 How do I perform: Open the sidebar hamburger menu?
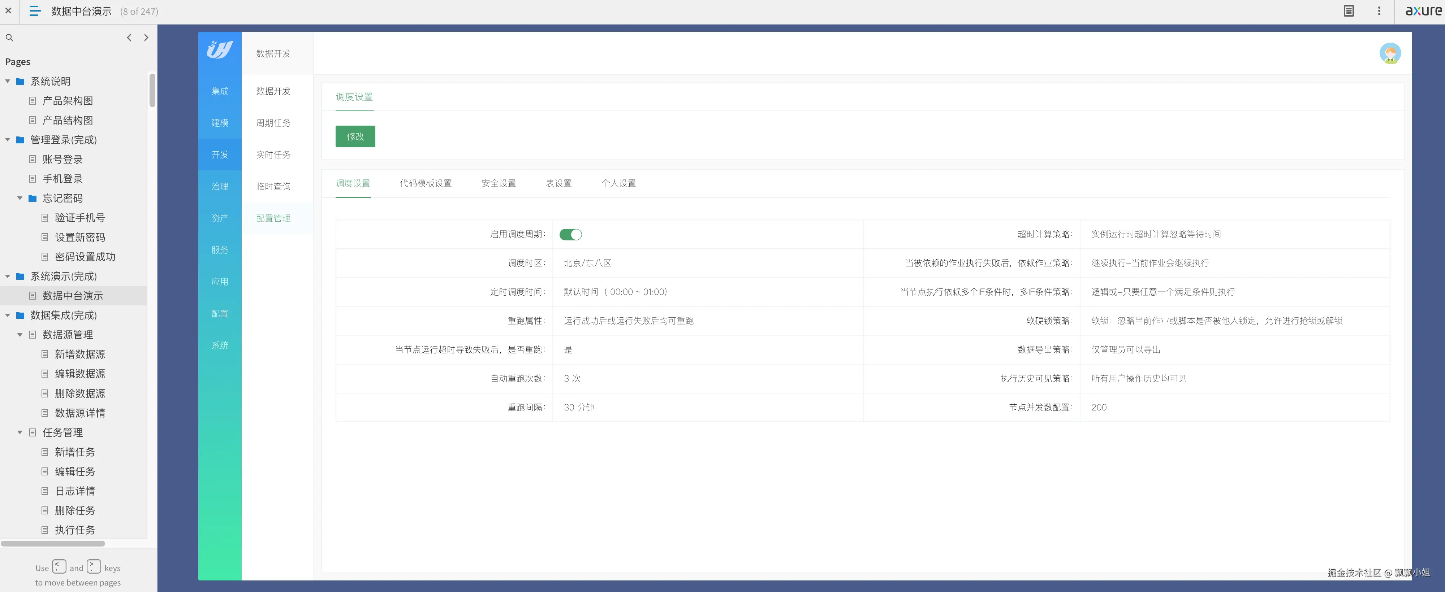pyautogui.click(x=35, y=11)
